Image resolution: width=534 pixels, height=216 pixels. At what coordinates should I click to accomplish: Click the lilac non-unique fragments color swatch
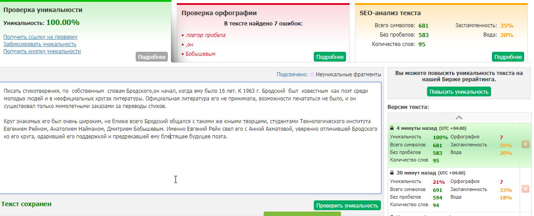[x=312, y=75]
